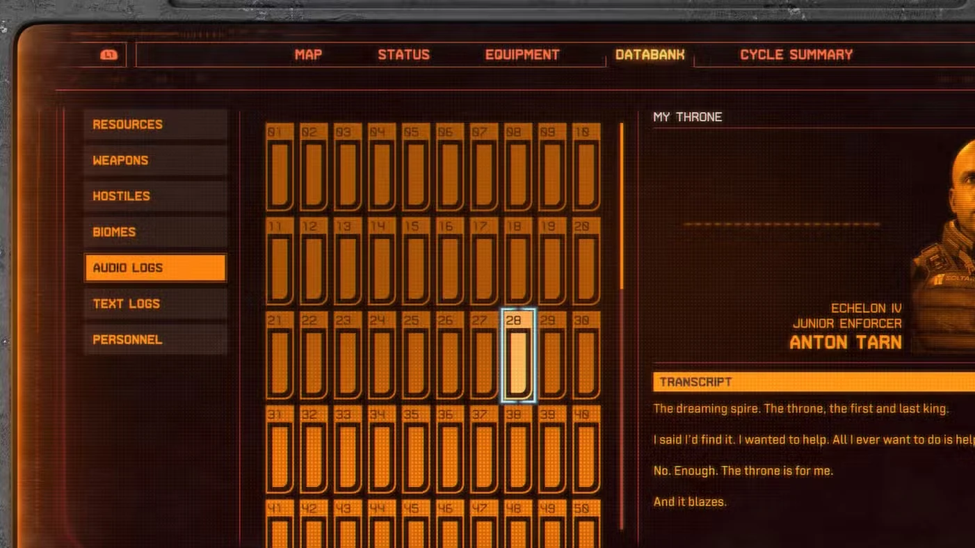
Task: Select audio log slot 37
Action: click(484, 450)
